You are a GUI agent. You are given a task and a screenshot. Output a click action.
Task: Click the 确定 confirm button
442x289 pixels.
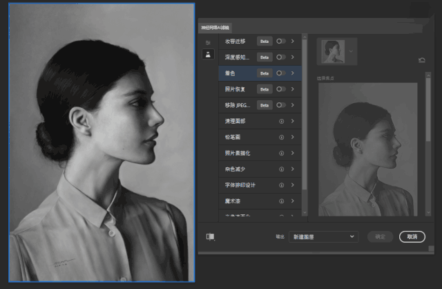coord(380,236)
